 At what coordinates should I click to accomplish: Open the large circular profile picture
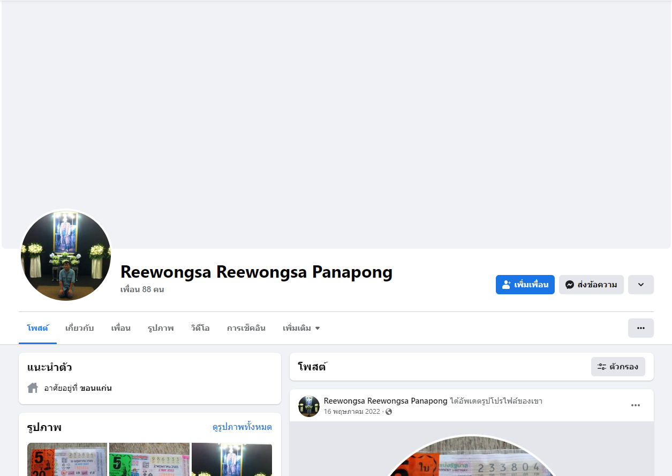tap(66, 255)
